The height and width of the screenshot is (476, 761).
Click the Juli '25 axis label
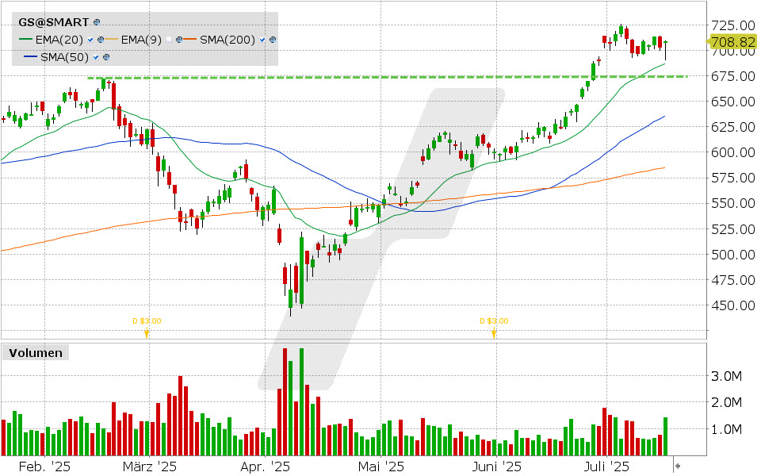pos(606,467)
